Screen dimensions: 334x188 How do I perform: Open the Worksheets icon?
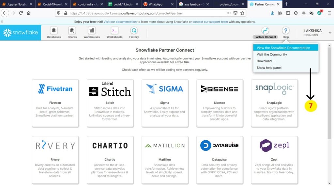tap(114, 31)
